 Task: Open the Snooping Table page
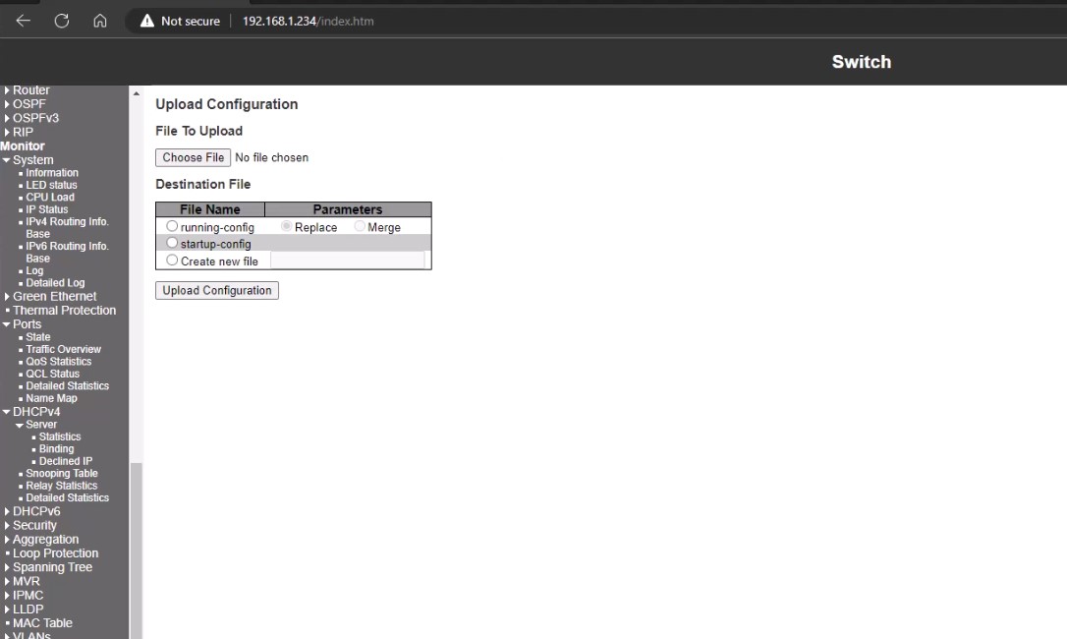click(x=62, y=474)
